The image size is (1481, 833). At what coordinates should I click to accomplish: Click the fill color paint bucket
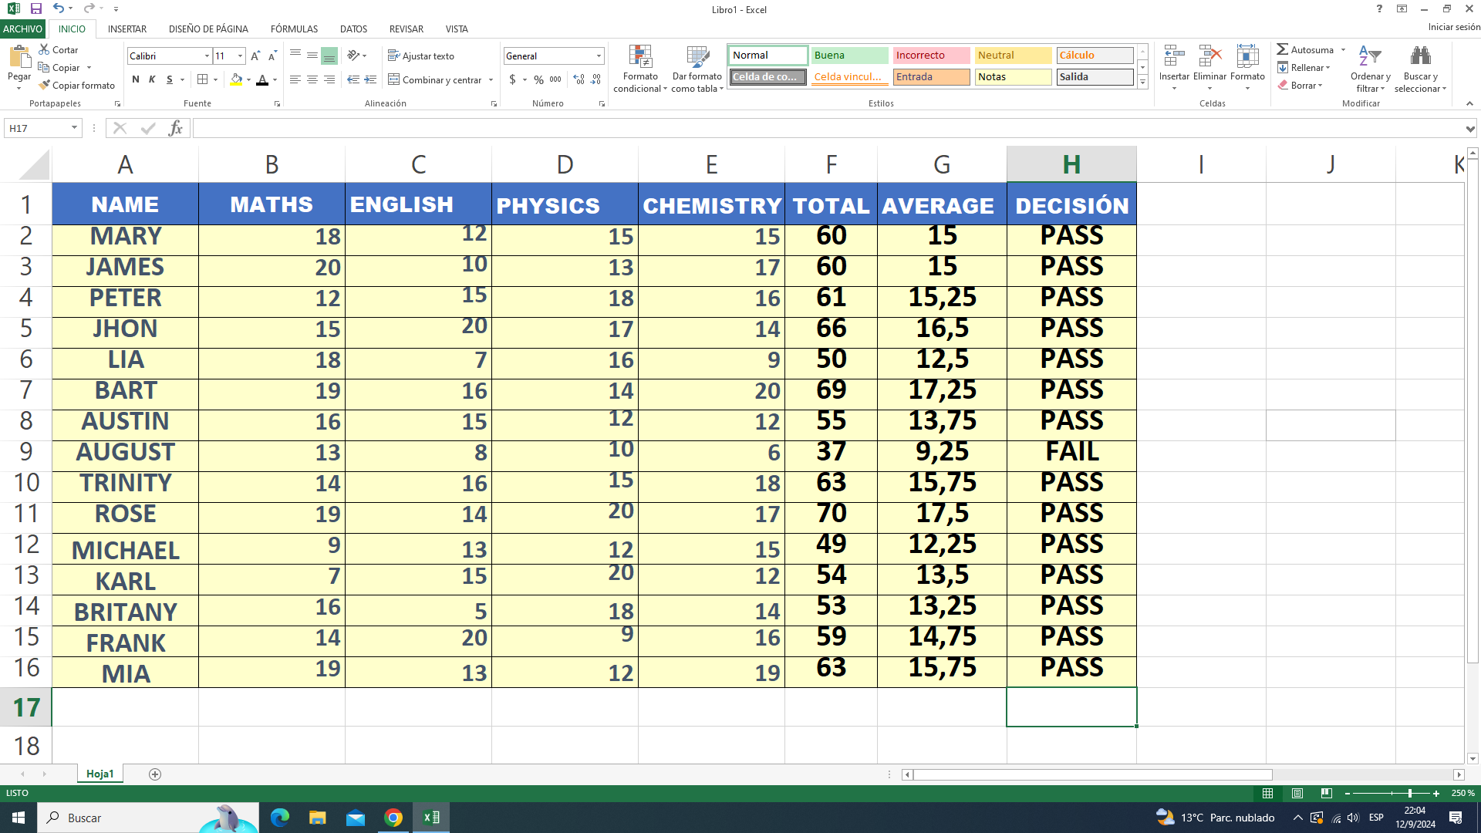point(236,79)
